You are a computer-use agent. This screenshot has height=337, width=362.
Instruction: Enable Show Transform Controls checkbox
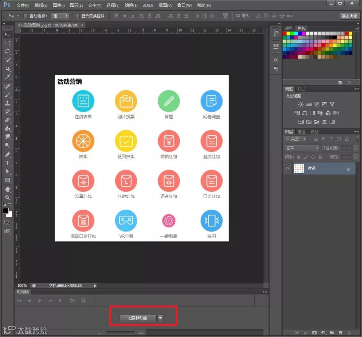(x=77, y=16)
